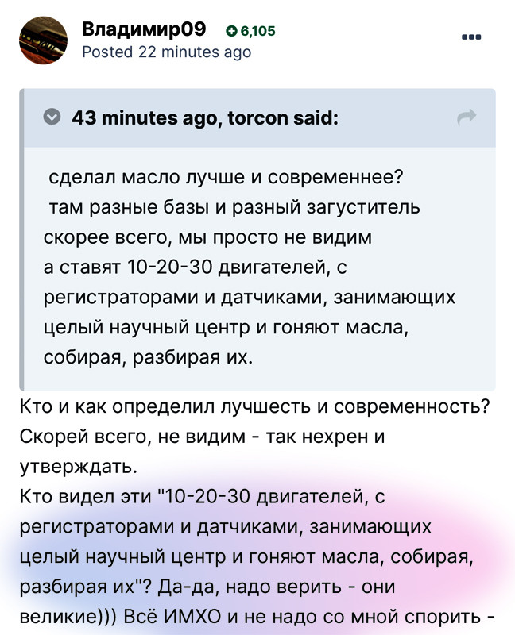This screenshot has width=515, height=635.
Task: Open the three-dot post options menu
Action: pos(471,37)
